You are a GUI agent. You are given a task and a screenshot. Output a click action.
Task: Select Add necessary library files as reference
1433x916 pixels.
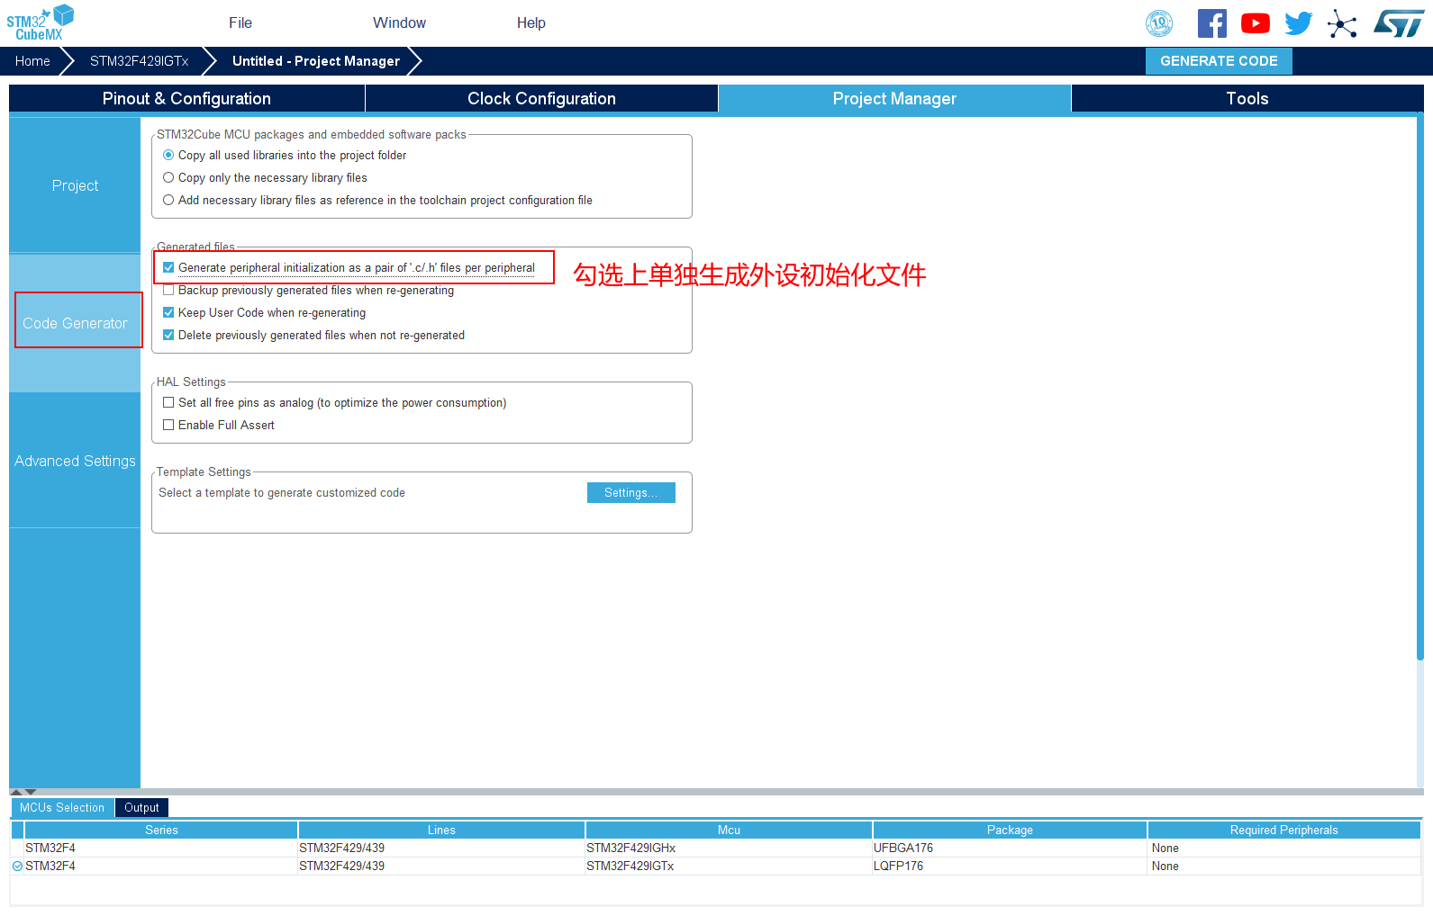168,200
